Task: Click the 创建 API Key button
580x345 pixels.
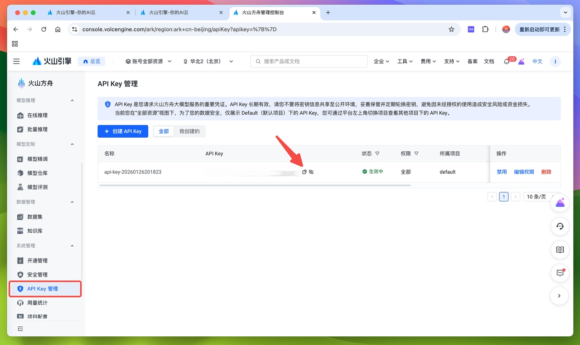Action: (122, 131)
